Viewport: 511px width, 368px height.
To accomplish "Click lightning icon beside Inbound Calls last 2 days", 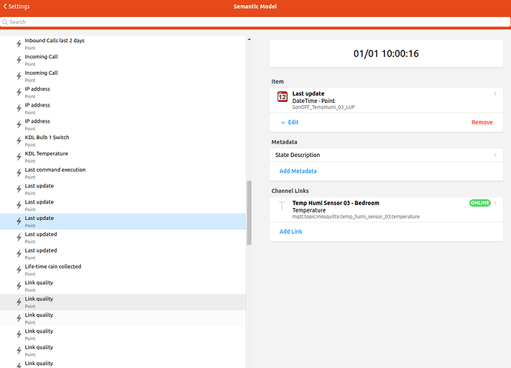I will [x=19, y=44].
